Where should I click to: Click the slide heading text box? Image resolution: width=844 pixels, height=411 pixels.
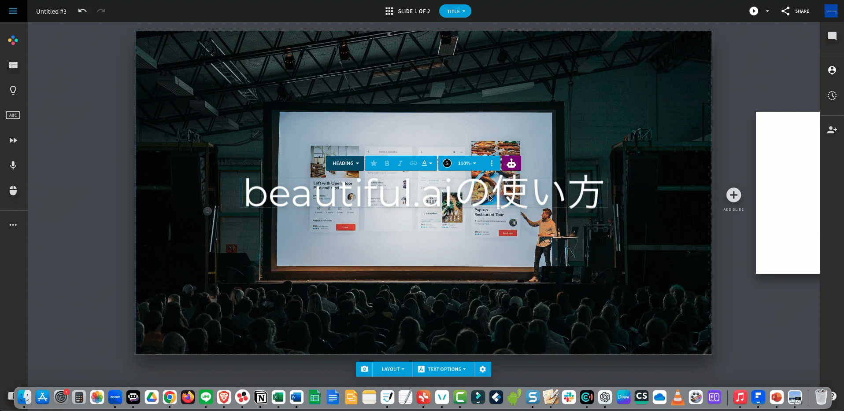(x=423, y=192)
